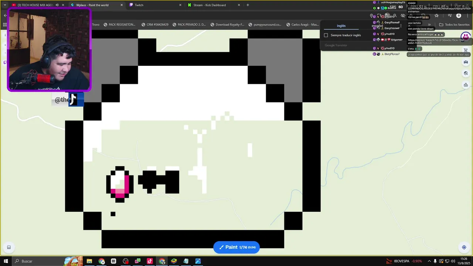Open Todos los favoritos folder

pyautogui.click(x=454, y=25)
